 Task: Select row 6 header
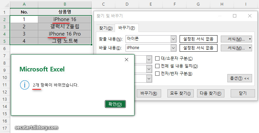click(x=5, y=48)
